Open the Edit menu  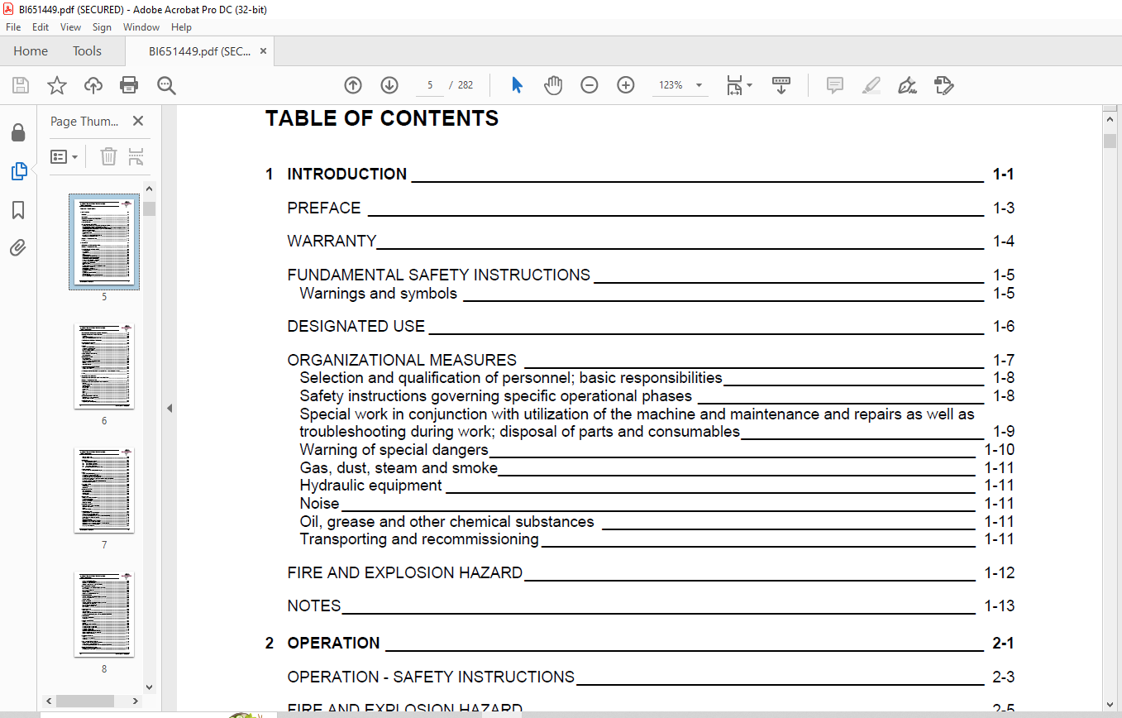tap(41, 27)
